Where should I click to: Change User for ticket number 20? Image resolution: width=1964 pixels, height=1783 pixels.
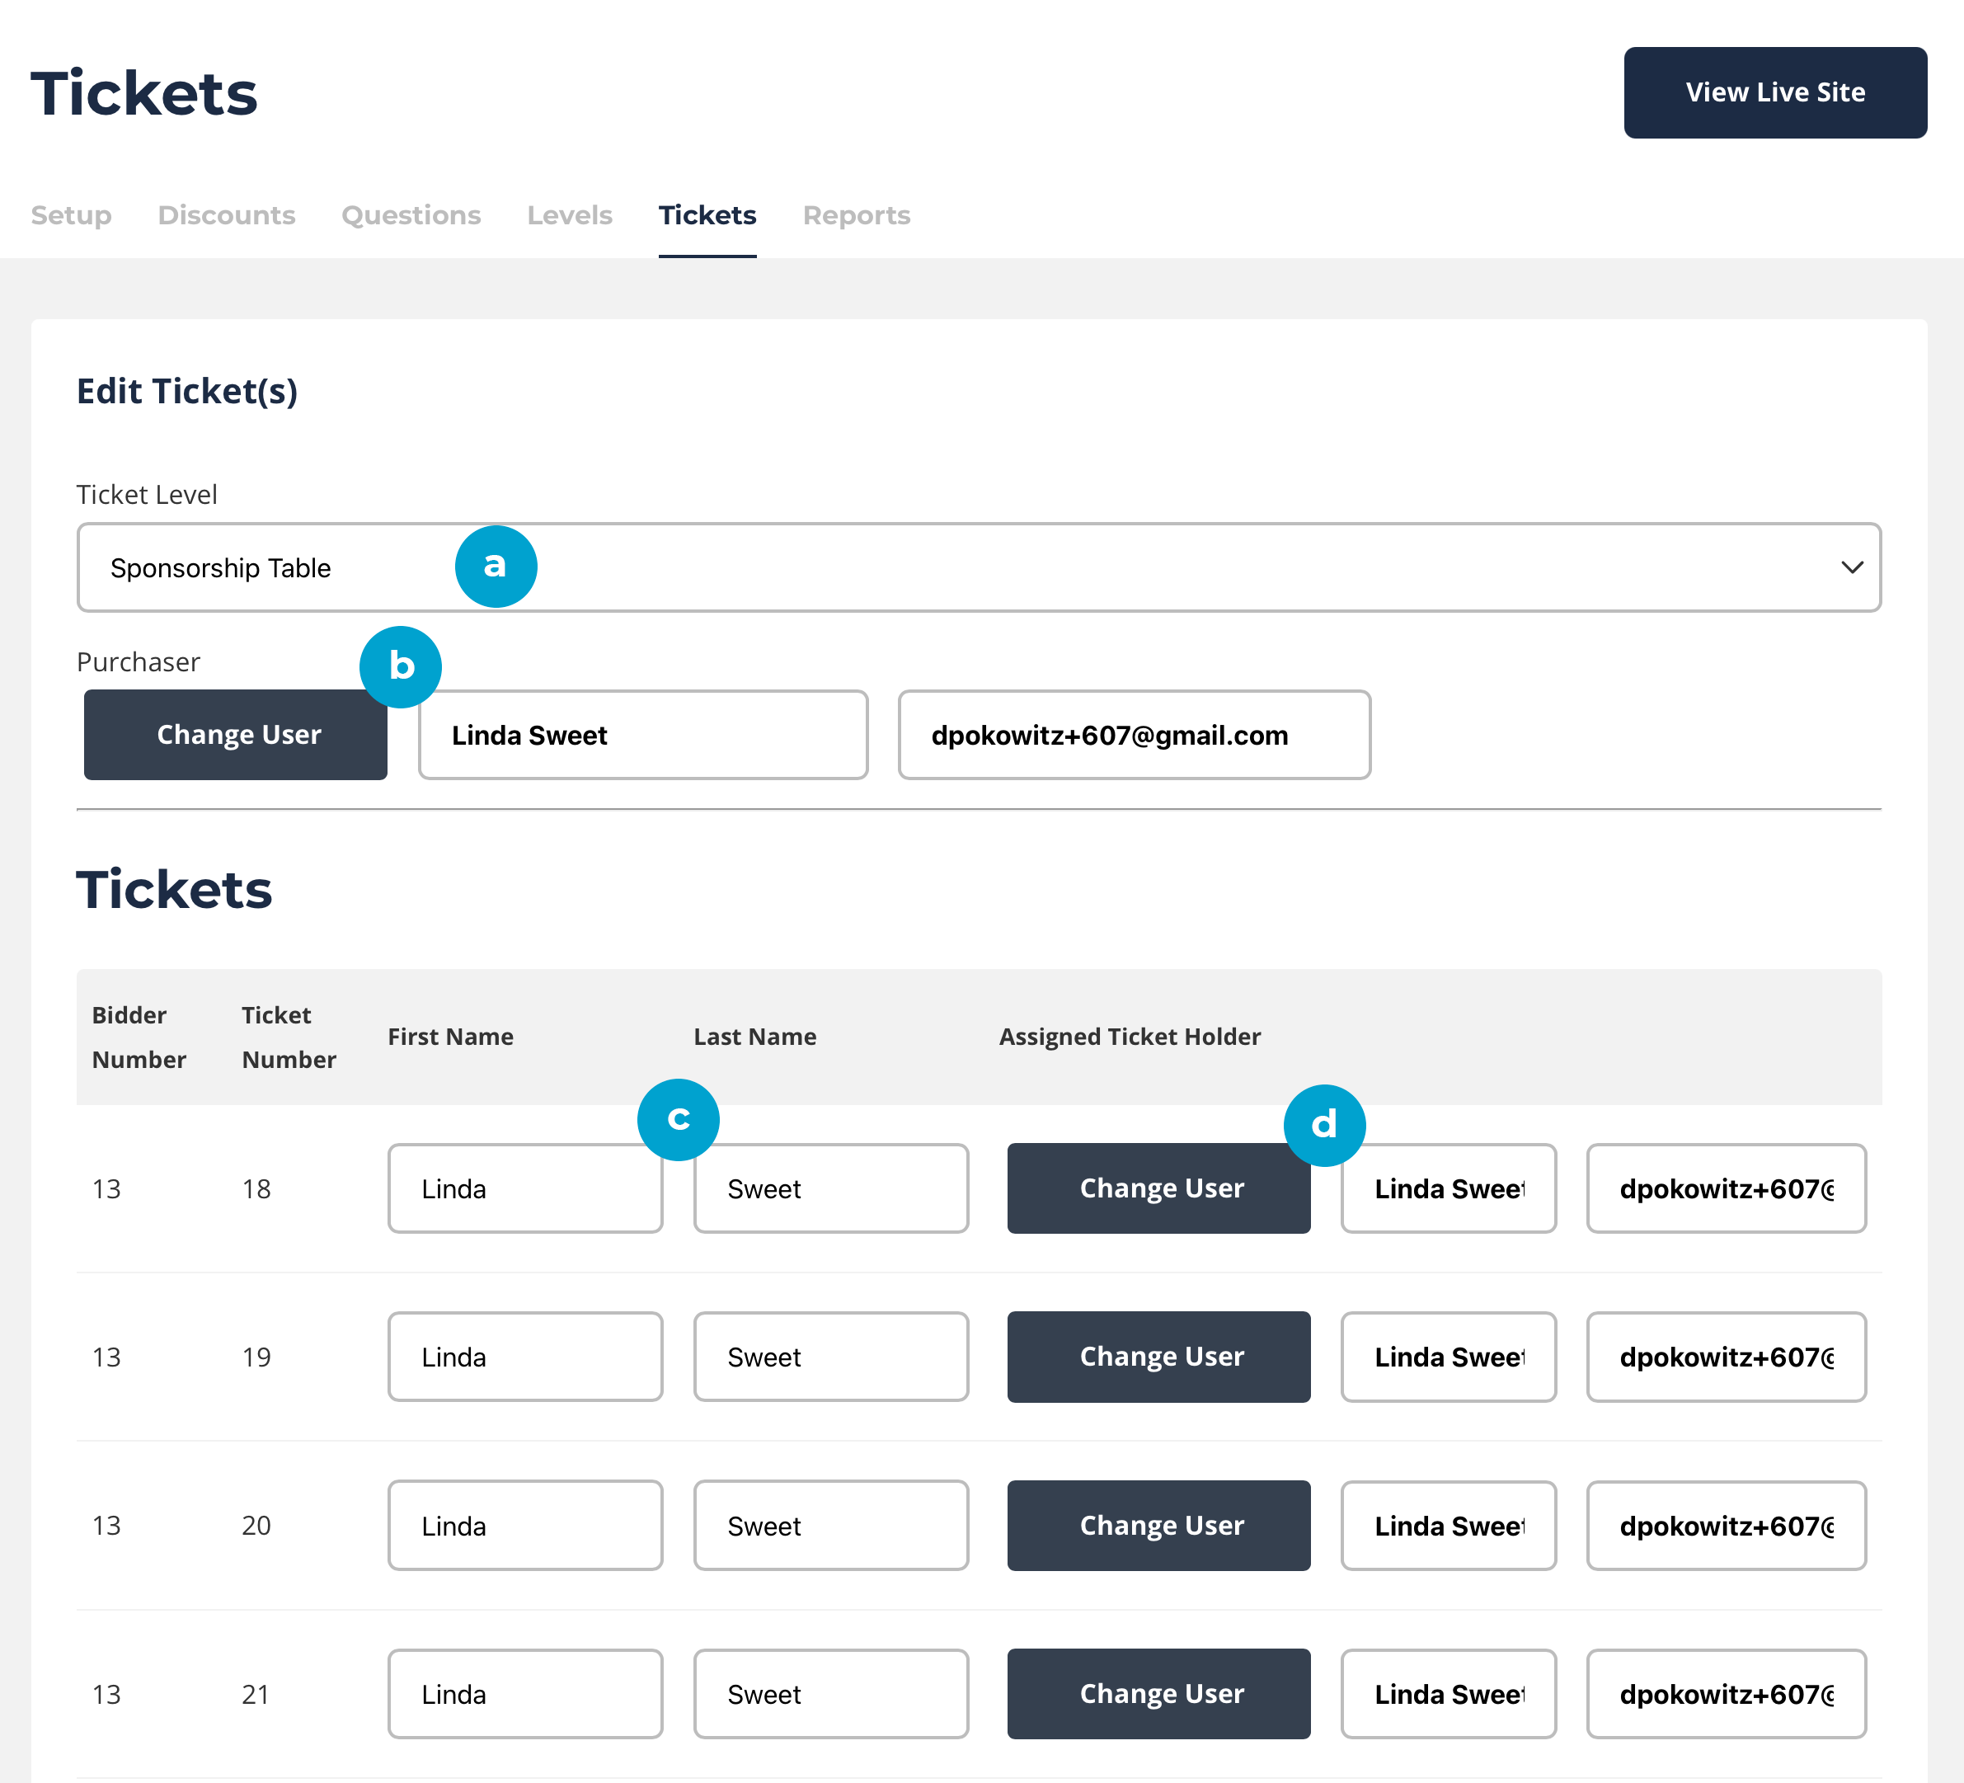(x=1158, y=1525)
